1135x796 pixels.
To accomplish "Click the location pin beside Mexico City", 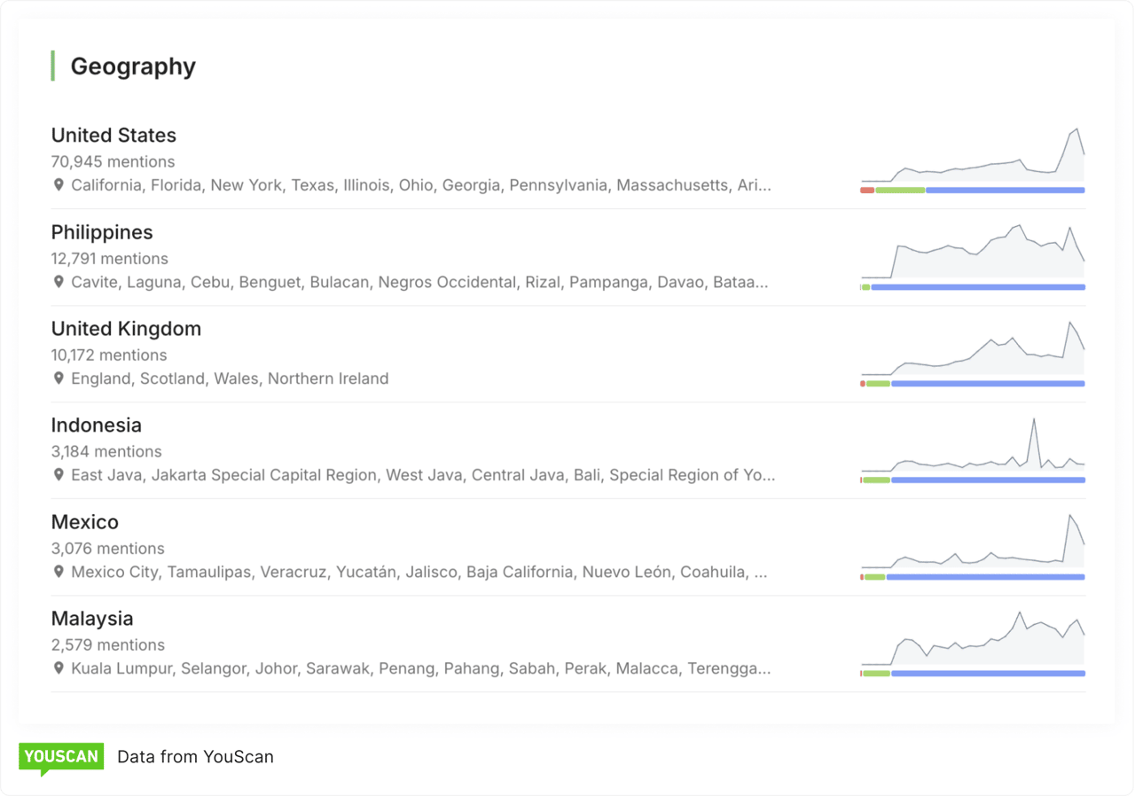I will tap(59, 572).
